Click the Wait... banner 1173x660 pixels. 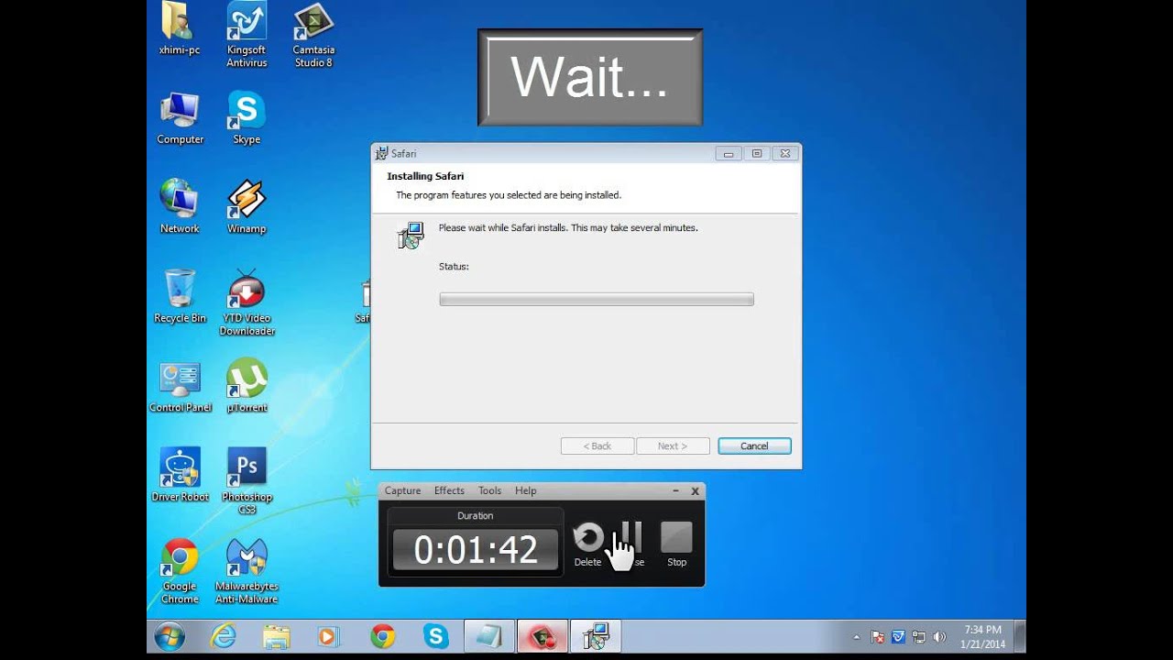[590, 77]
